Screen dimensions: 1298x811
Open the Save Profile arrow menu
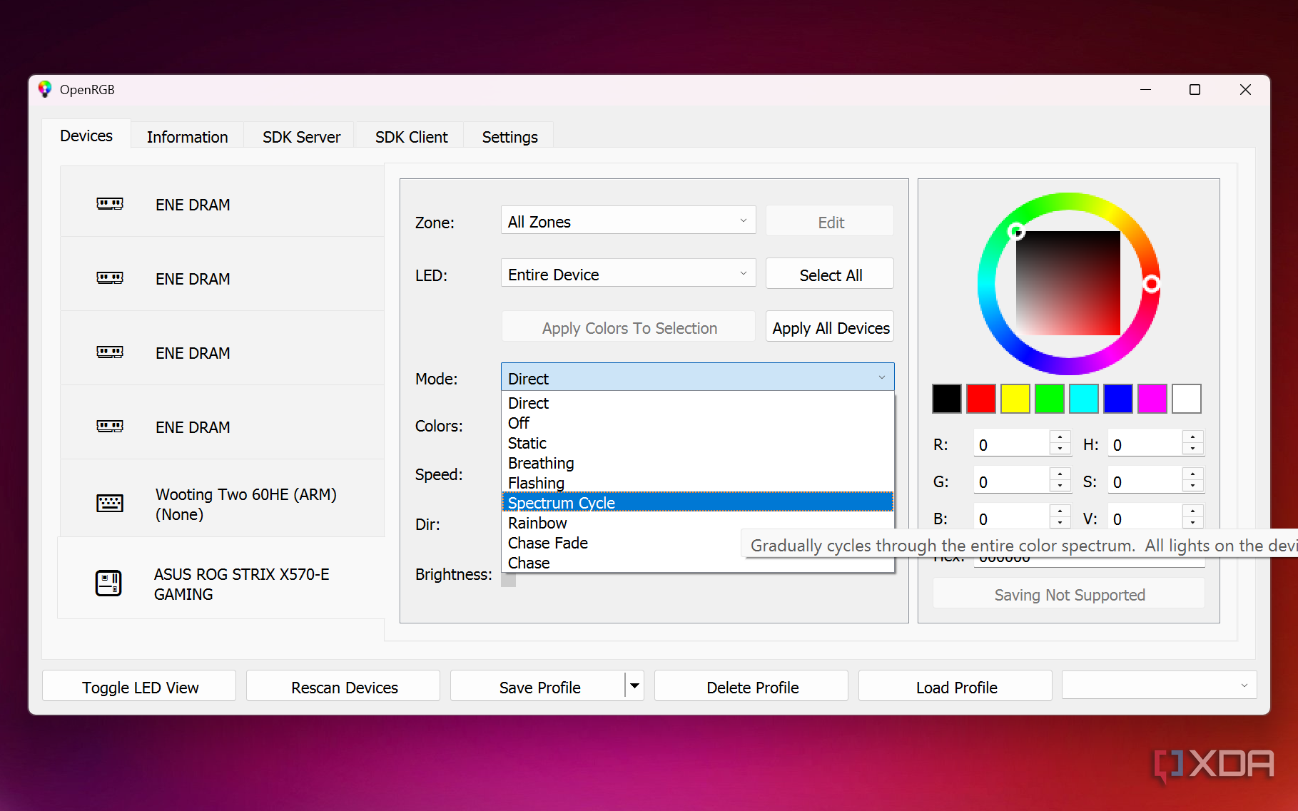pyautogui.click(x=634, y=686)
